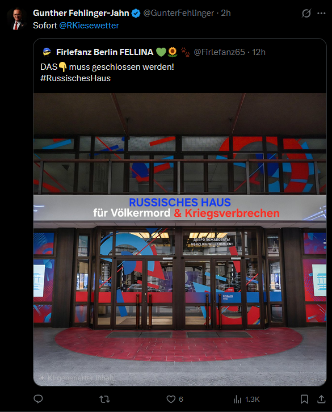Open Gunther Fehlinger-Jahn display name
Image resolution: width=332 pixels, height=412 pixels.
tap(81, 13)
